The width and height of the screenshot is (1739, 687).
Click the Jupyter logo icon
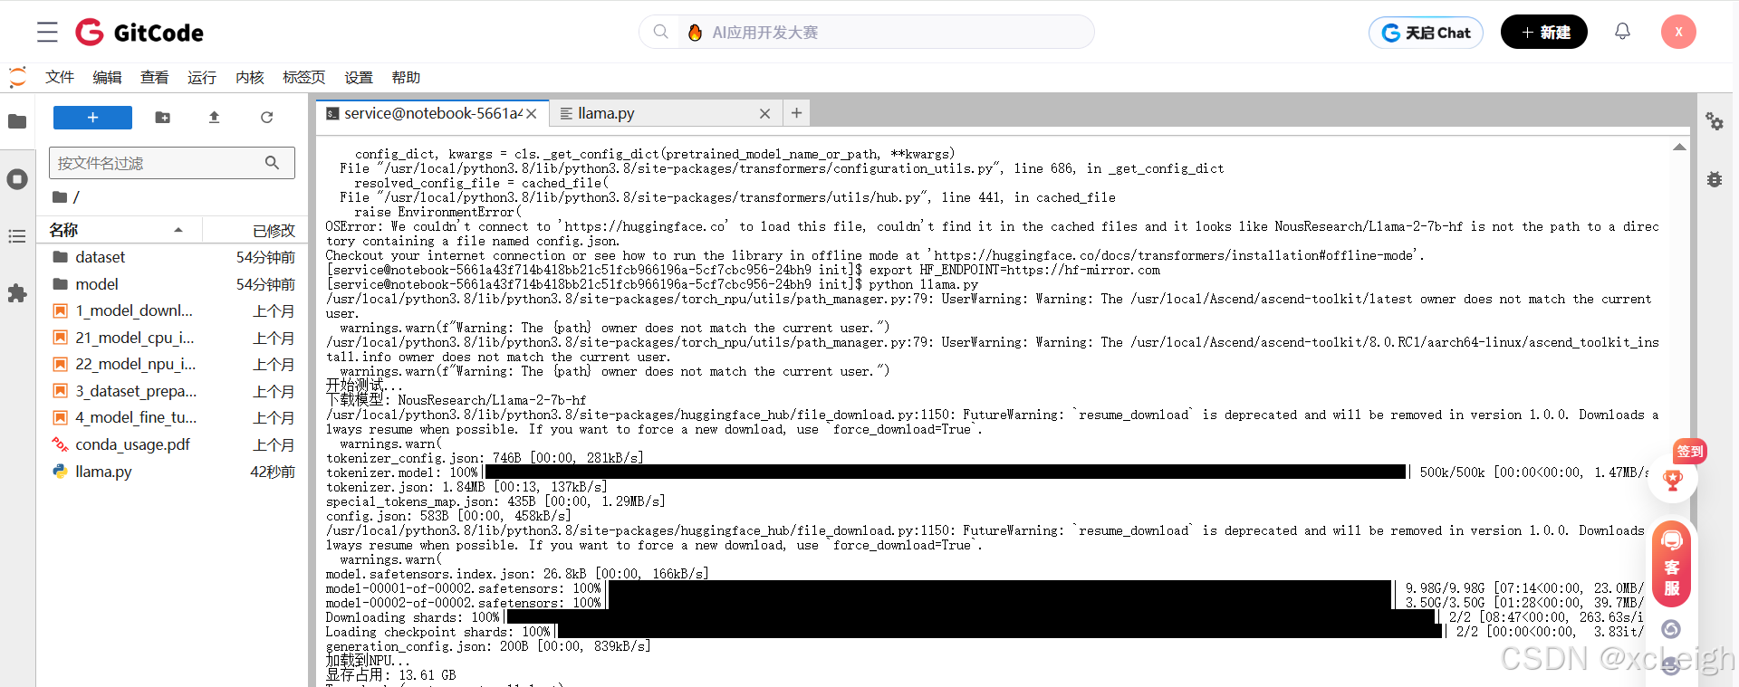coord(17,77)
